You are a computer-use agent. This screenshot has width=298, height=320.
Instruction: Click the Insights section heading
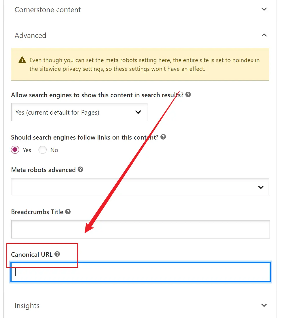[27, 305]
